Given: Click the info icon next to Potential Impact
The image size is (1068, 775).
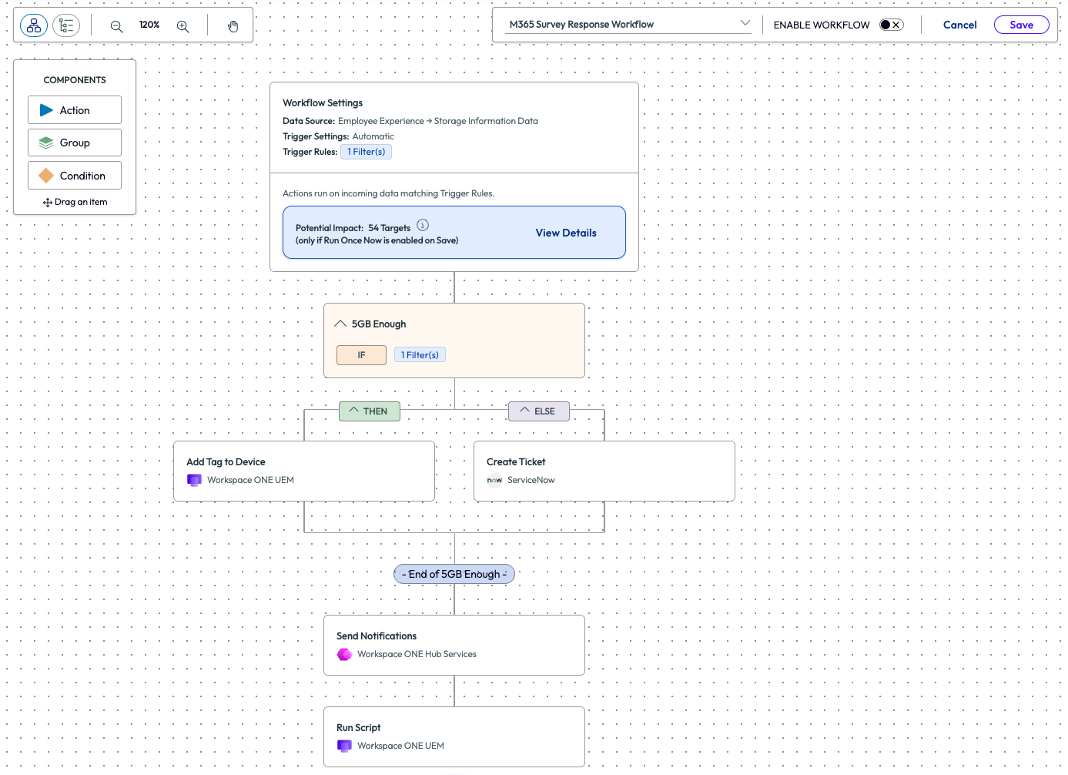Looking at the screenshot, I should (x=422, y=226).
